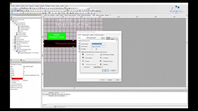The height and width of the screenshot is (111, 198).
Task: Click the plus icon beside Etat box
Action: (x=73, y=8)
